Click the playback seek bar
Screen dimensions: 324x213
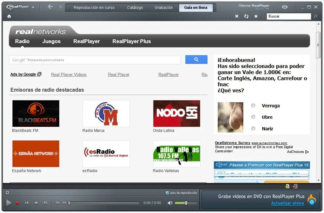click(x=104, y=203)
